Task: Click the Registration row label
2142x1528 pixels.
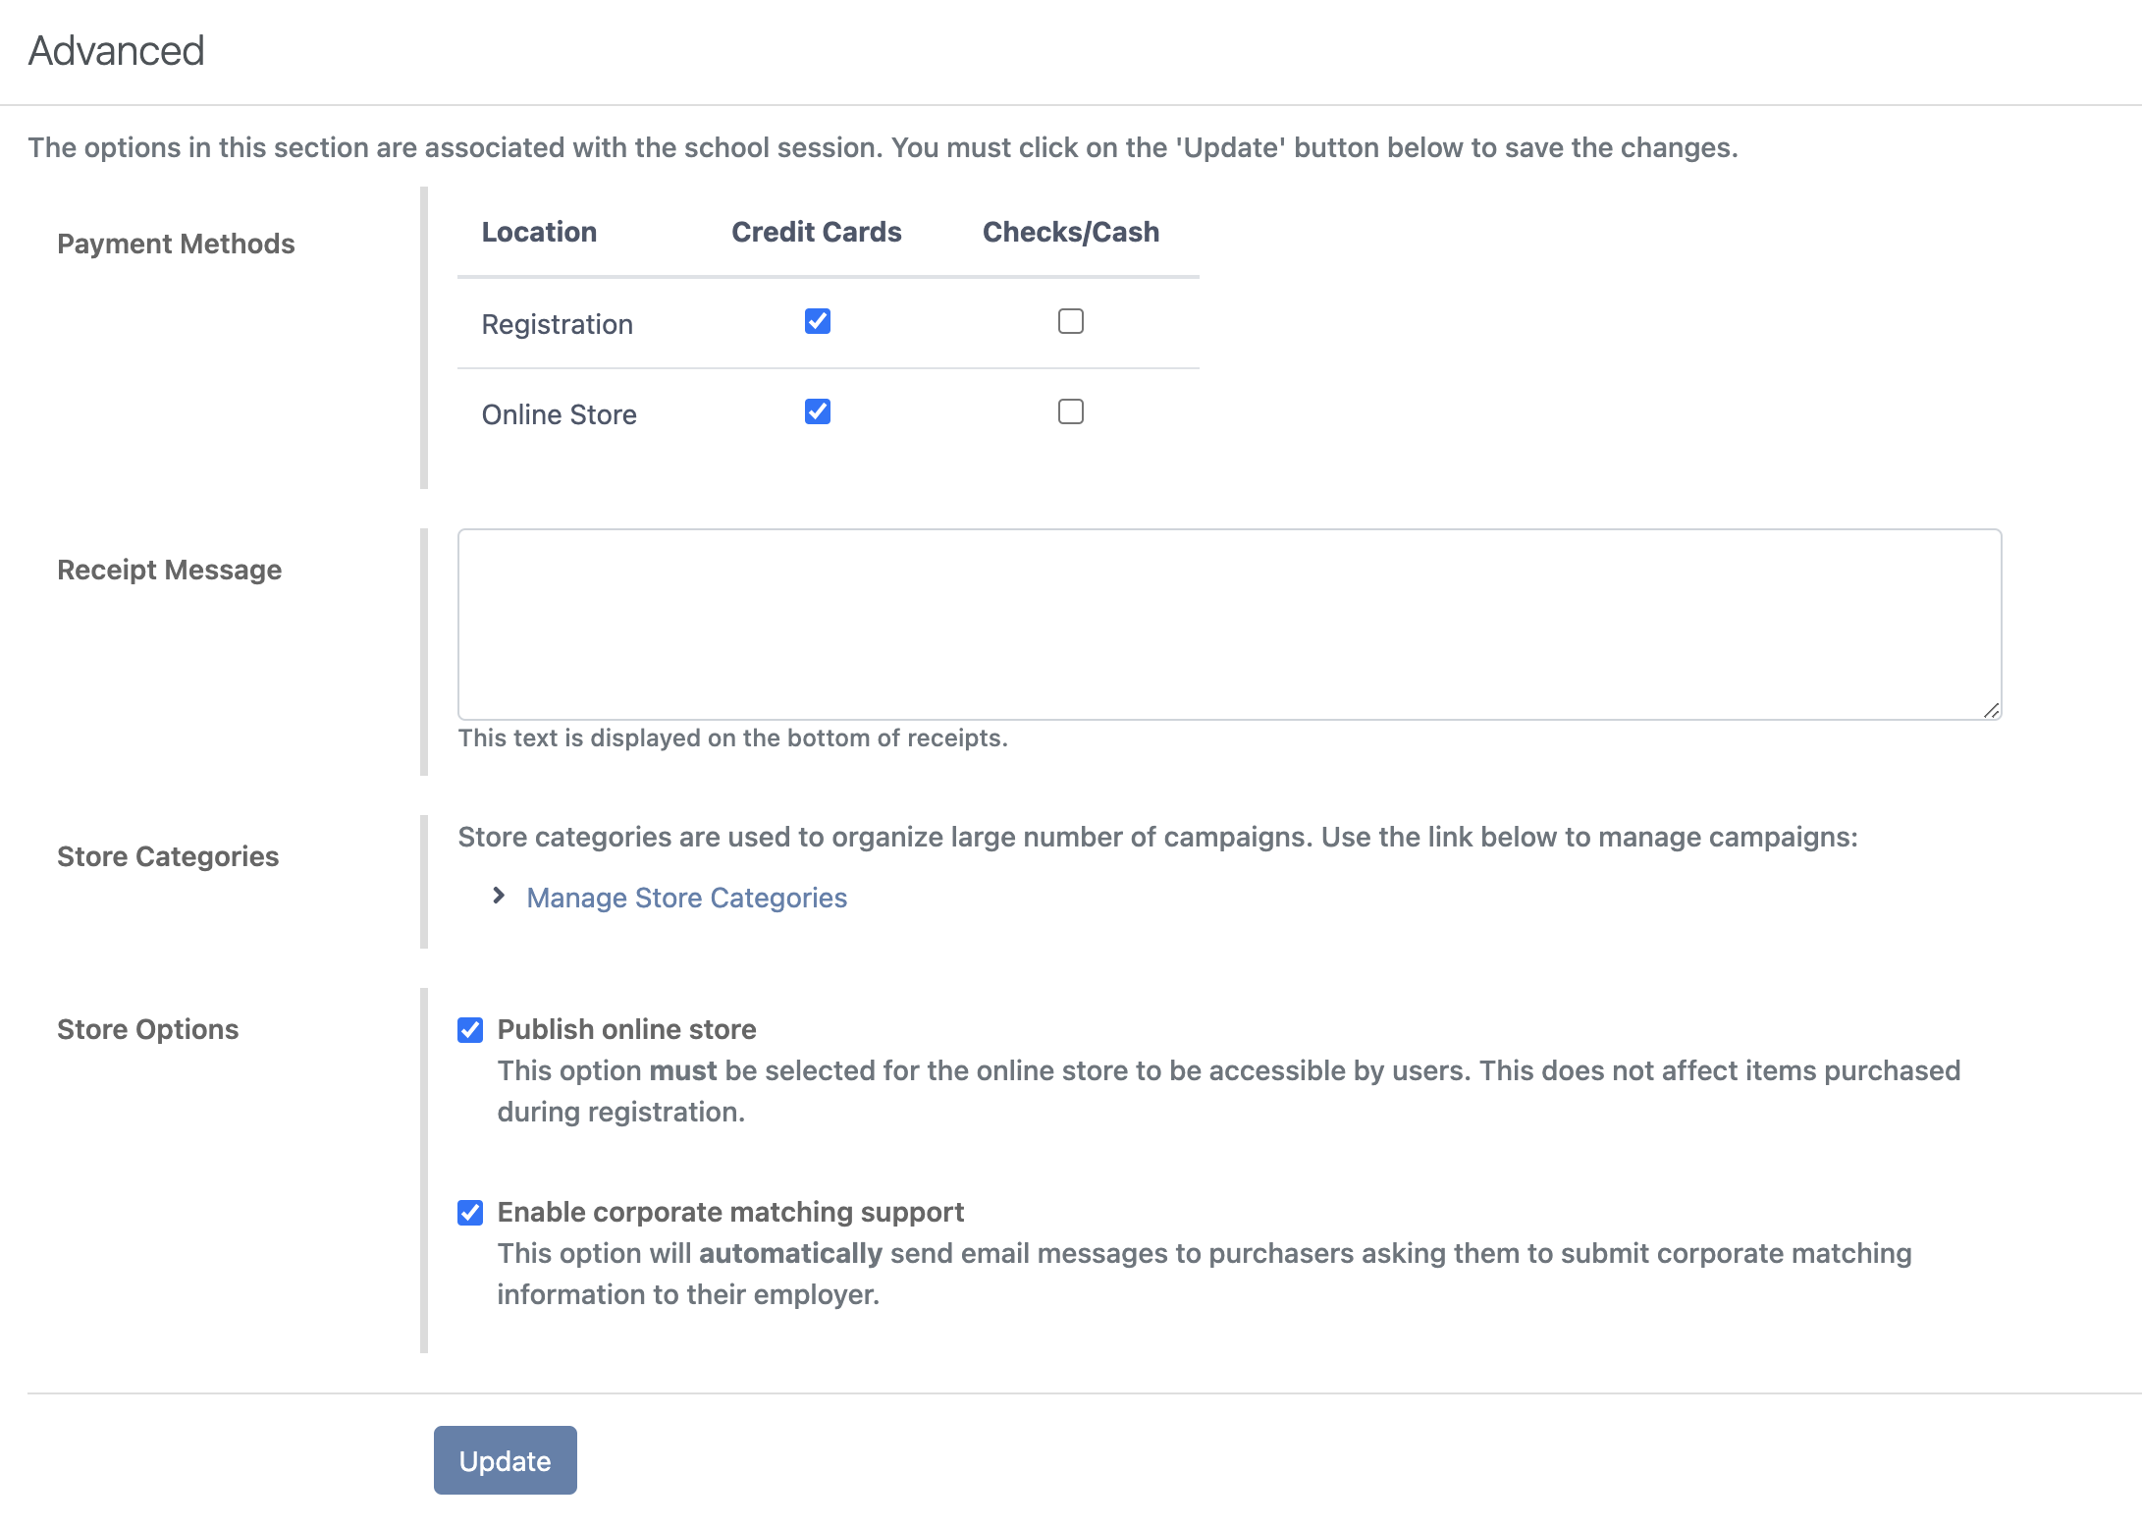Action: tap(557, 324)
